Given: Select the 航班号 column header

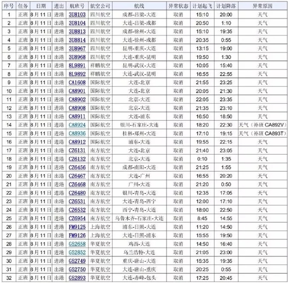Looking at the screenshot, I should point(77,6).
